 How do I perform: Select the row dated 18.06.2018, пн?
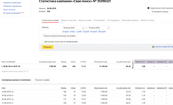[x=87, y=92]
